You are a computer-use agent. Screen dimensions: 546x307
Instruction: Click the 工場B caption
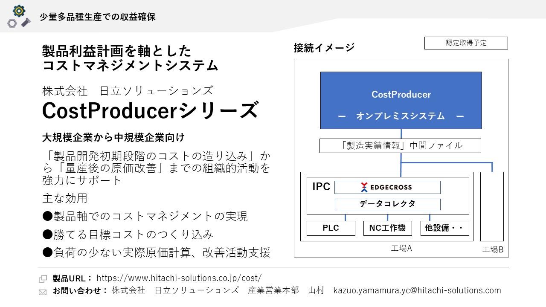coord(493,250)
